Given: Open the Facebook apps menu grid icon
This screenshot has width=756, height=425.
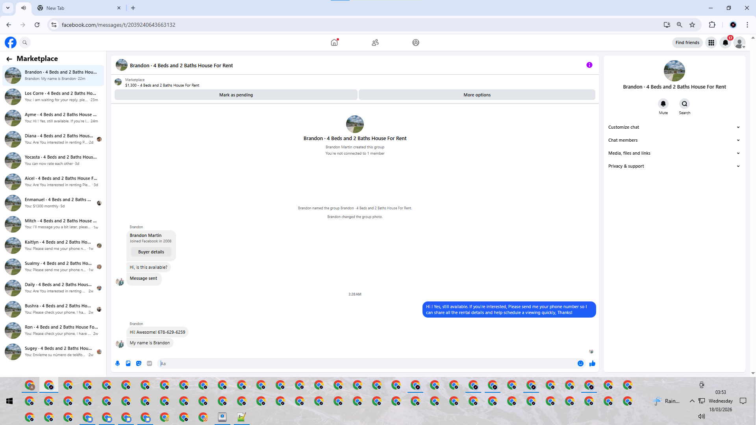Looking at the screenshot, I should 711,42.
